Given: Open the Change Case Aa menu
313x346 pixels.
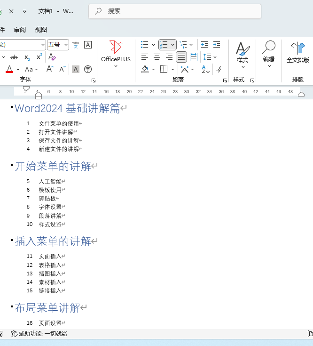Looking at the screenshot, I should click(31, 70).
